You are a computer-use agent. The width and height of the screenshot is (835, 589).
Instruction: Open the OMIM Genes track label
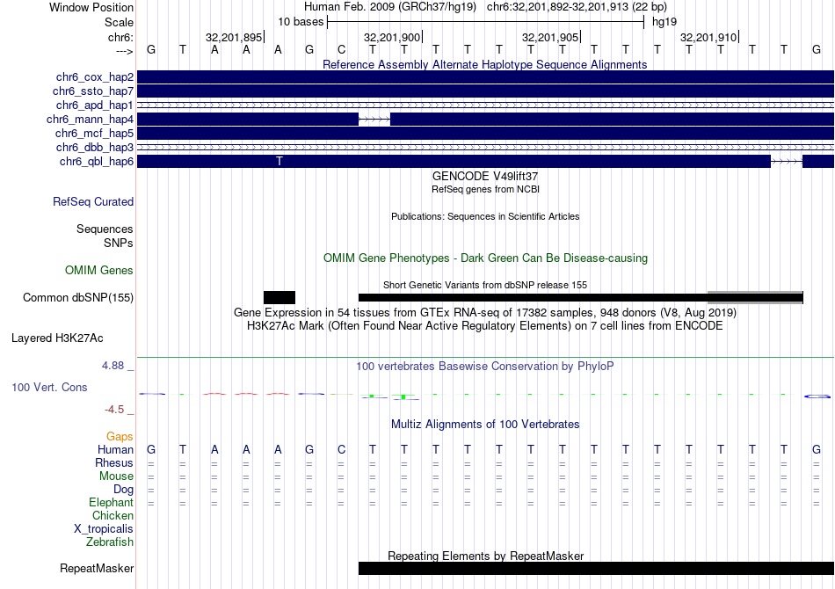tap(99, 271)
